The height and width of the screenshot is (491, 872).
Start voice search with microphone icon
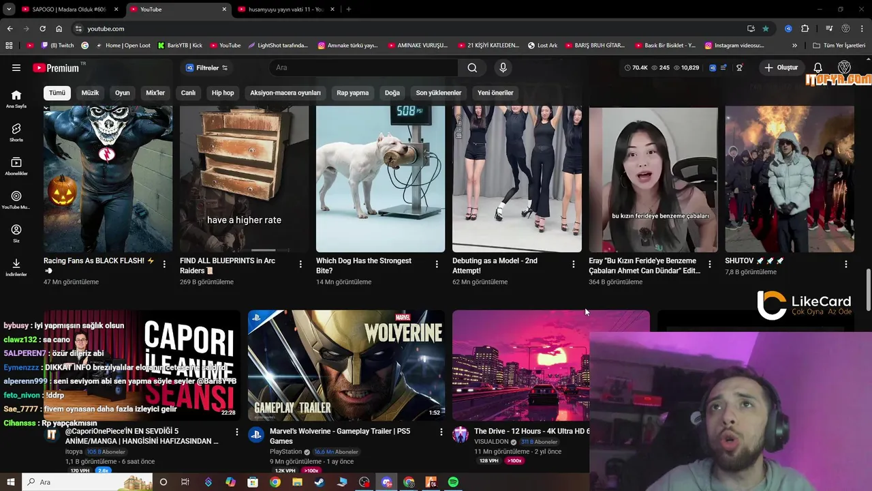coord(503,68)
